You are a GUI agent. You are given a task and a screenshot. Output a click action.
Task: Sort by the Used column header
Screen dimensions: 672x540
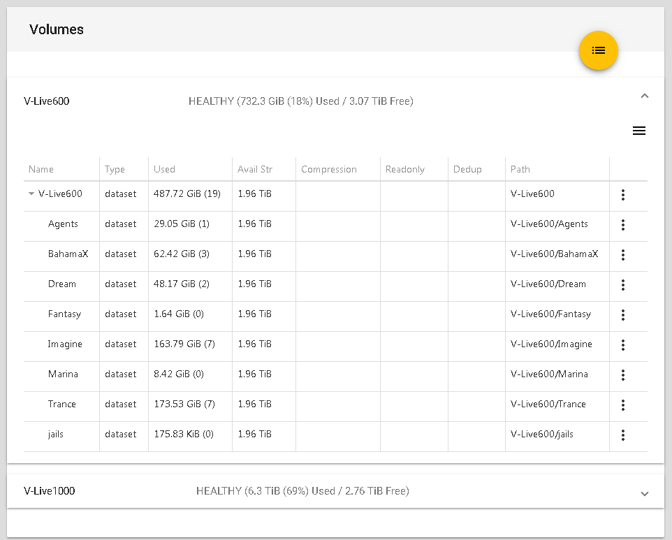(164, 169)
